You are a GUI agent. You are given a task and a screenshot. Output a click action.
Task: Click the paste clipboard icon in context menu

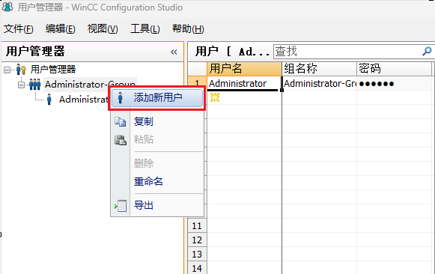pos(121,139)
